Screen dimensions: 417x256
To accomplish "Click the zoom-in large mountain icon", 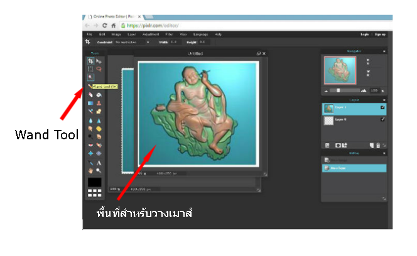I will [x=364, y=90].
